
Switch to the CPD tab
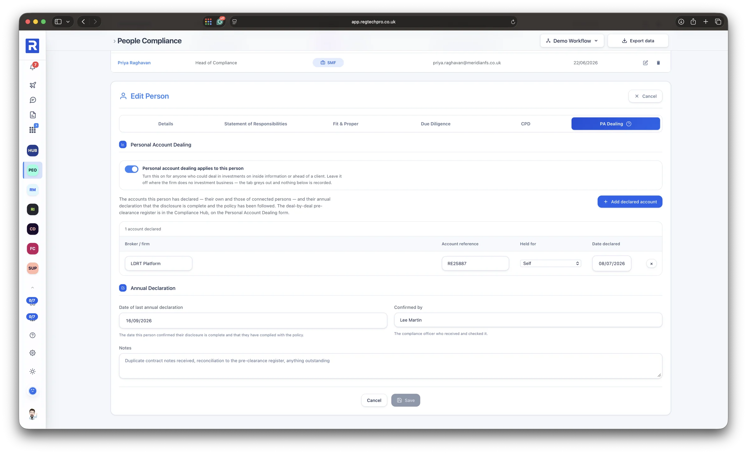point(526,124)
